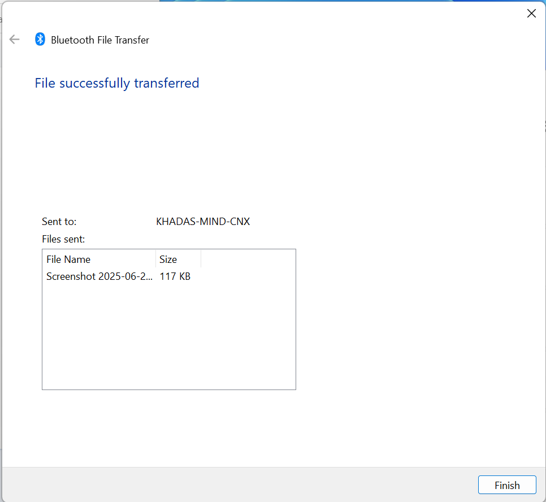This screenshot has height=502, width=546.
Task: Select the 117 KB size cell
Action: 175,276
